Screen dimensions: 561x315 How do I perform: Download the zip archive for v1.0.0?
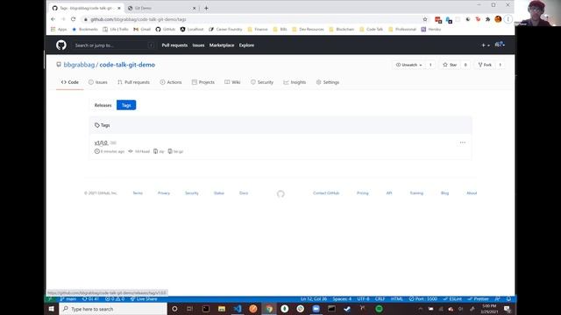(x=159, y=151)
